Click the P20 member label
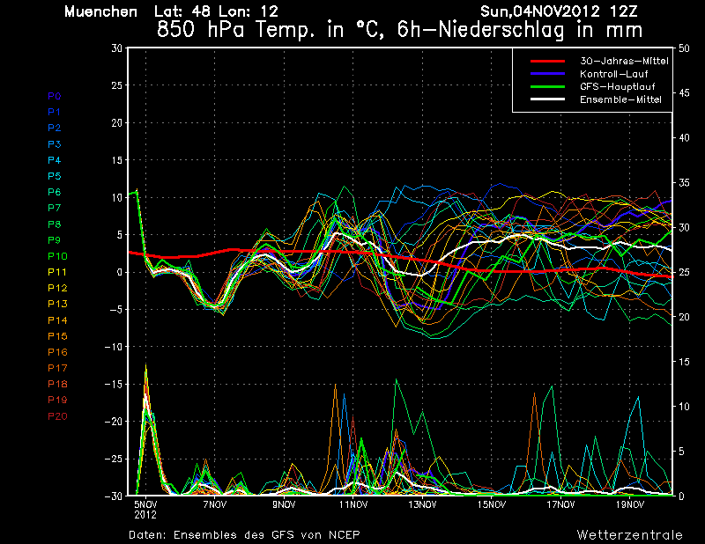Screen dimensions: 705x544 tap(57, 416)
